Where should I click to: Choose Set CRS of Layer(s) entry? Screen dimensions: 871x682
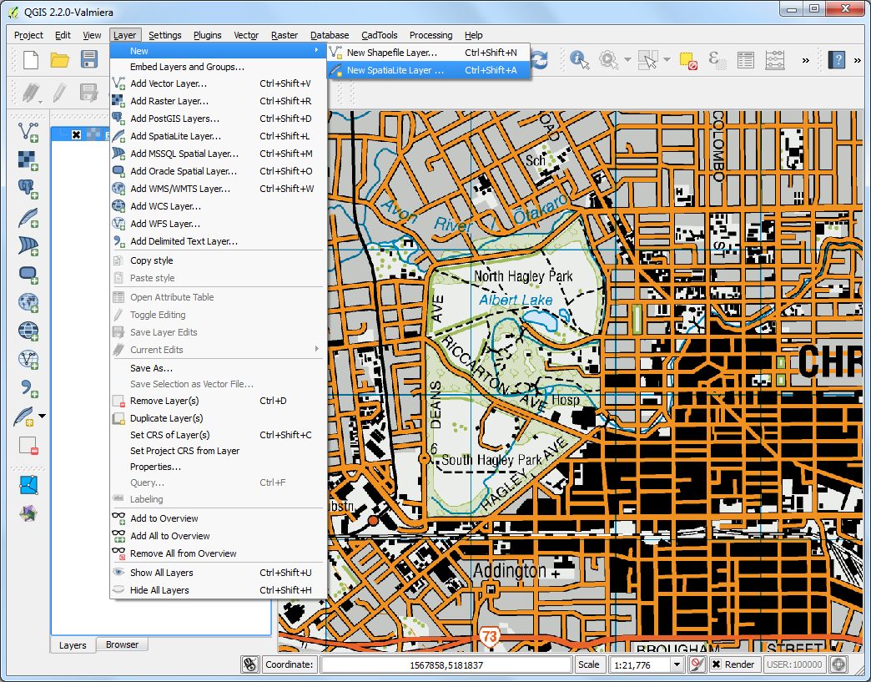(x=218, y=435)
